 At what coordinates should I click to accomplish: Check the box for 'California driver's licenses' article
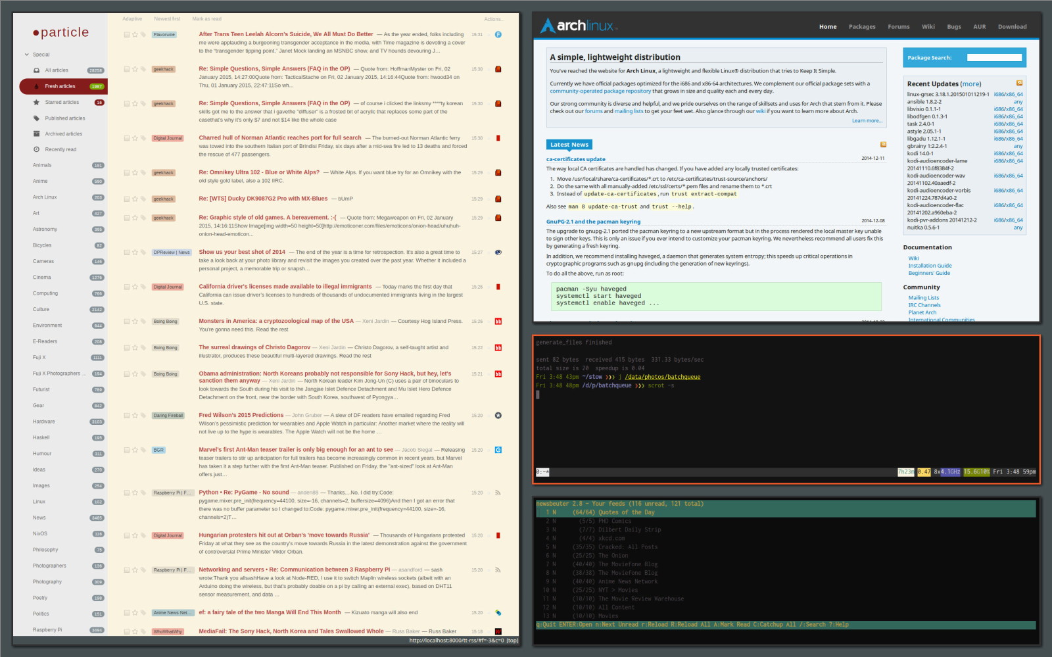tap(127, 287)
